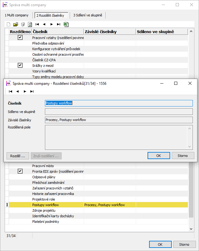The image size is (199, 251).
Task: Cancel Rozdělení číselníků dialog with Storno
Action: 183,156
